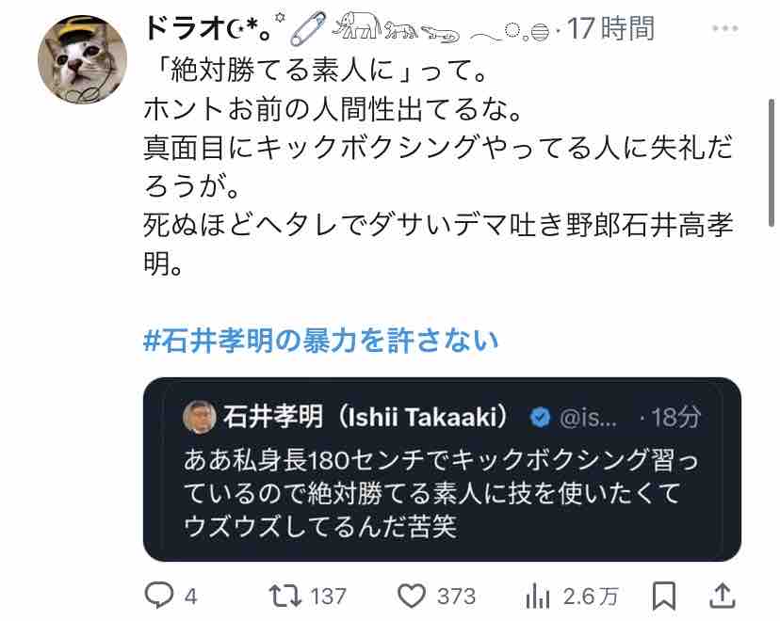Click the 373 likes count
Screen dimensions: 780x621
click(x=456, y=597)
